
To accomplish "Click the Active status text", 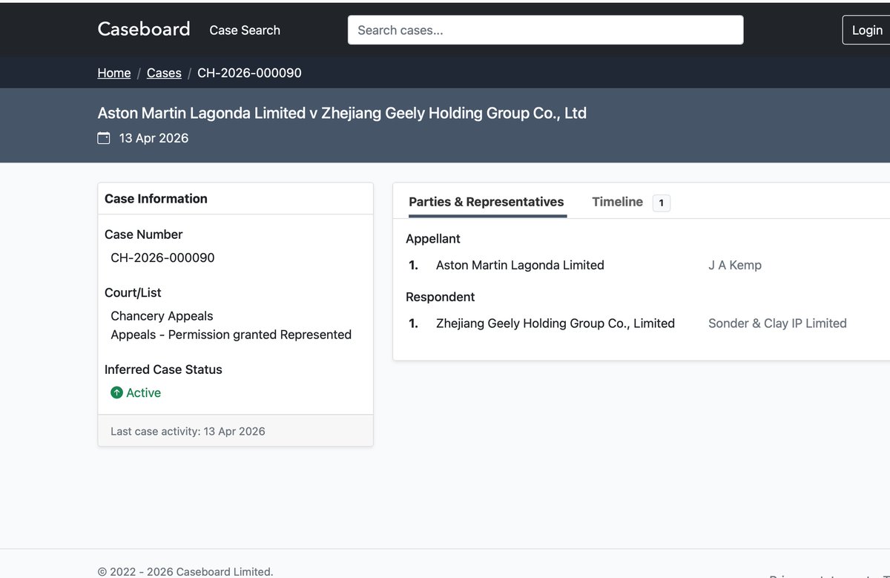I will pos(143,393).
